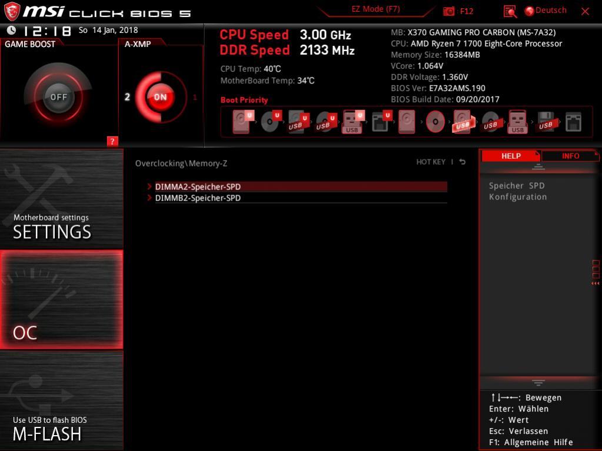
Task: Click the F12 screenshot label
Action: 467,12
